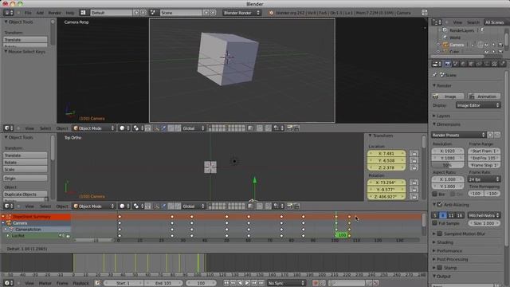Select 5 anti-aliasing samples
This screenshot has width=510, height=287.
pos(435,215)
